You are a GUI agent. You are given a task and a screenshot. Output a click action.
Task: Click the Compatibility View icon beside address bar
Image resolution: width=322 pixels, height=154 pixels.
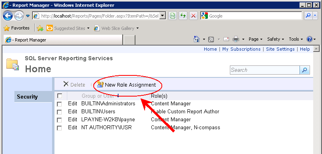coord(173,16)
